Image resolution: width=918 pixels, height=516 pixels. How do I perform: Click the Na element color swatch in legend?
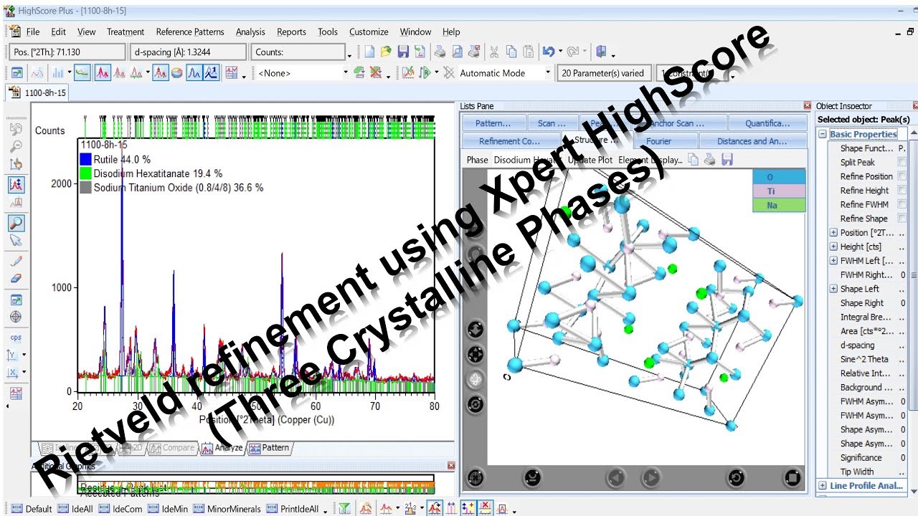[x=779, y=205]
